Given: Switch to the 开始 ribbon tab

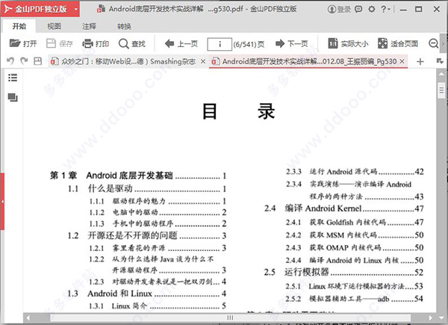Looking at the screenshot, I should 19,27.
